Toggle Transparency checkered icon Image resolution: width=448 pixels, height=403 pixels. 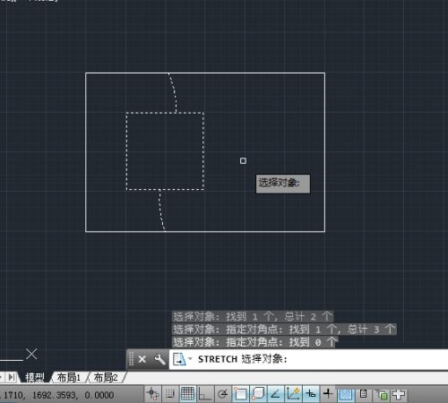[x=346, y=395]
